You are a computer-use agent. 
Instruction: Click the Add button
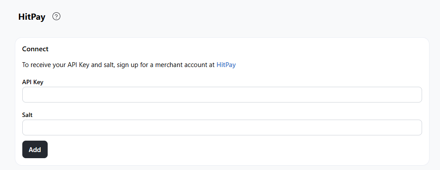point(35,149)
